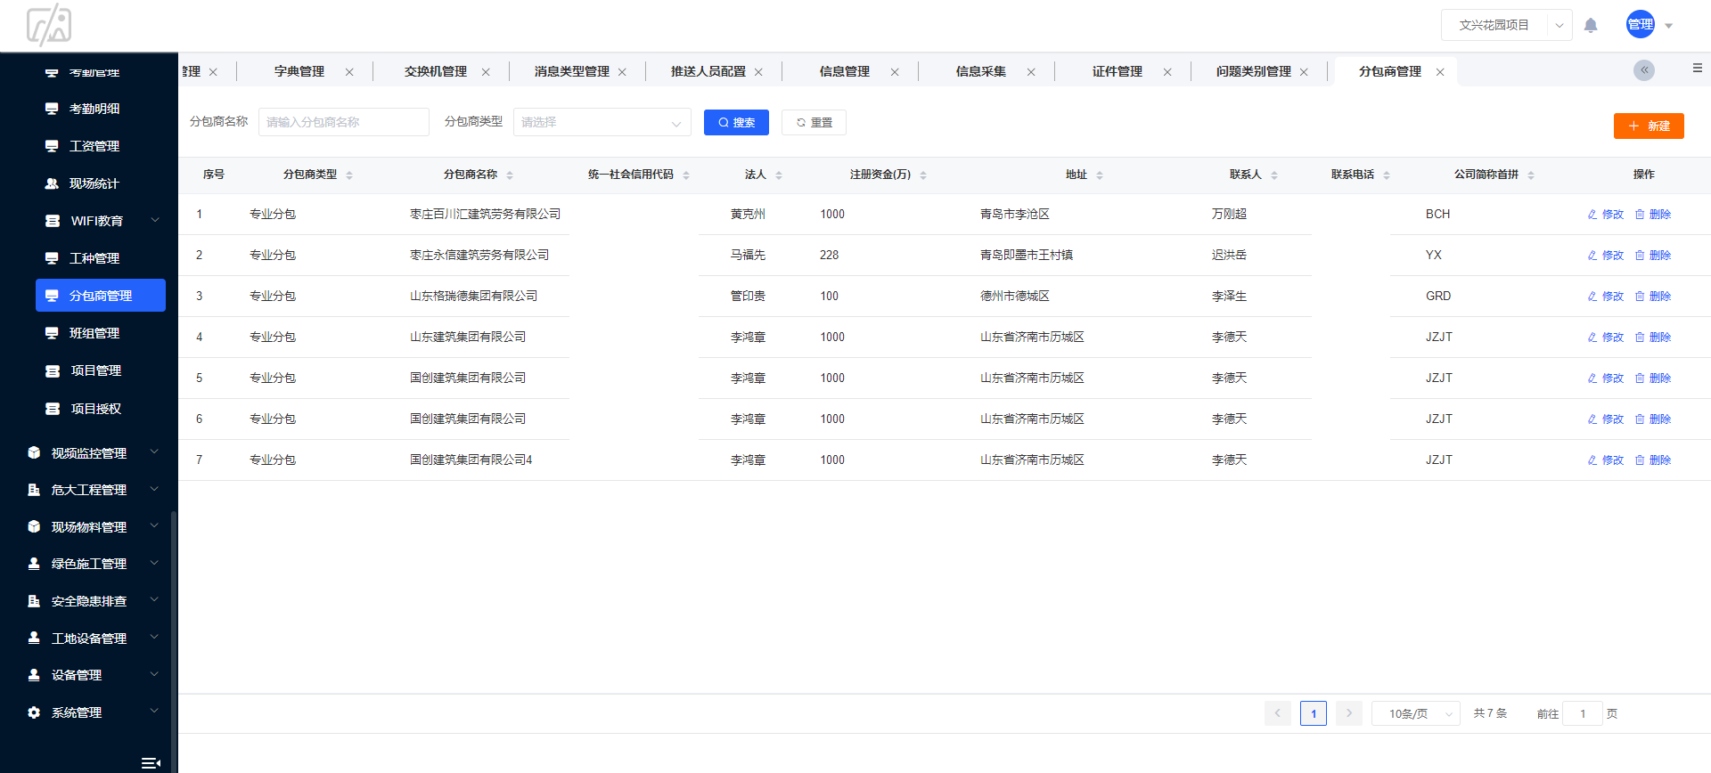Expand 工地设备管理 sidebar menu
This screenshot has height=773, width=1711.
pyautogui.click(x=154, y=638)
